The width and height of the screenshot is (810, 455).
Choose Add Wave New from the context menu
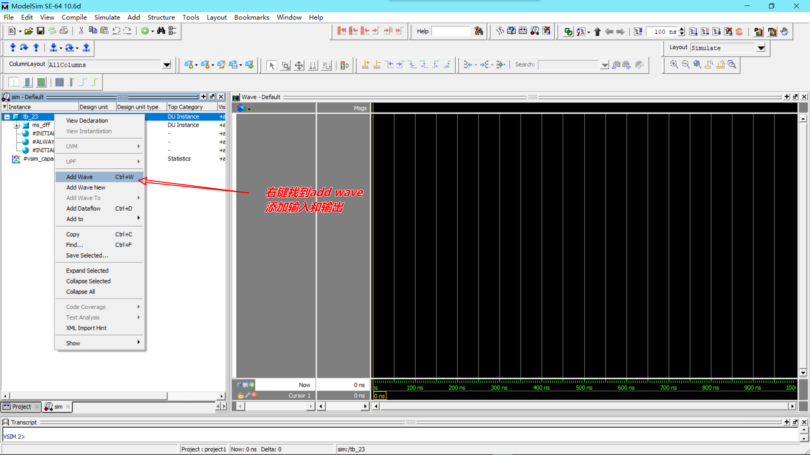coord(85,187)
